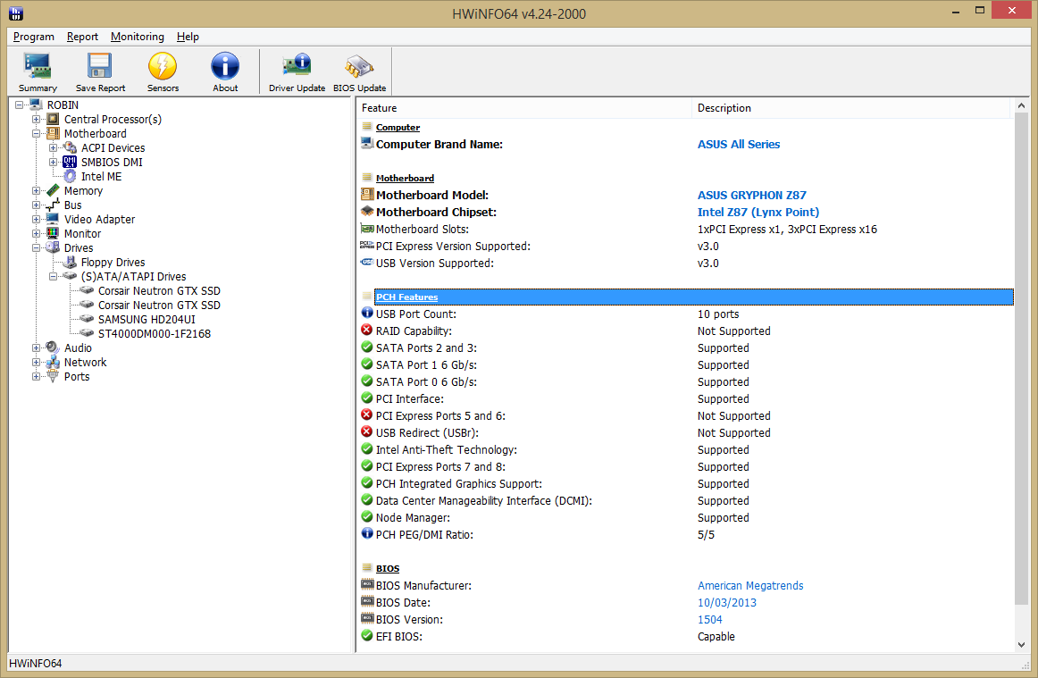The image size is (1038, 678).
Task: Launch the BIOS Update tool
Action: coord(359,72)
